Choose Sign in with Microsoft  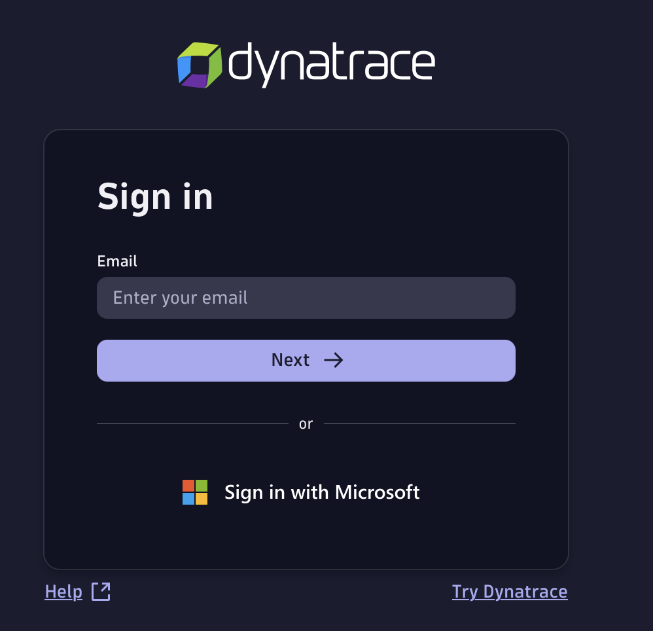coord(301,492)
